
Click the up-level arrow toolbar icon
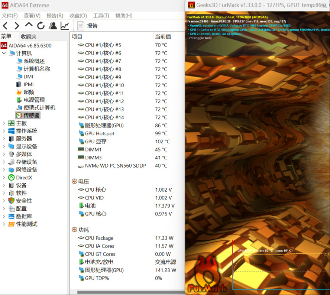(29, 25)
